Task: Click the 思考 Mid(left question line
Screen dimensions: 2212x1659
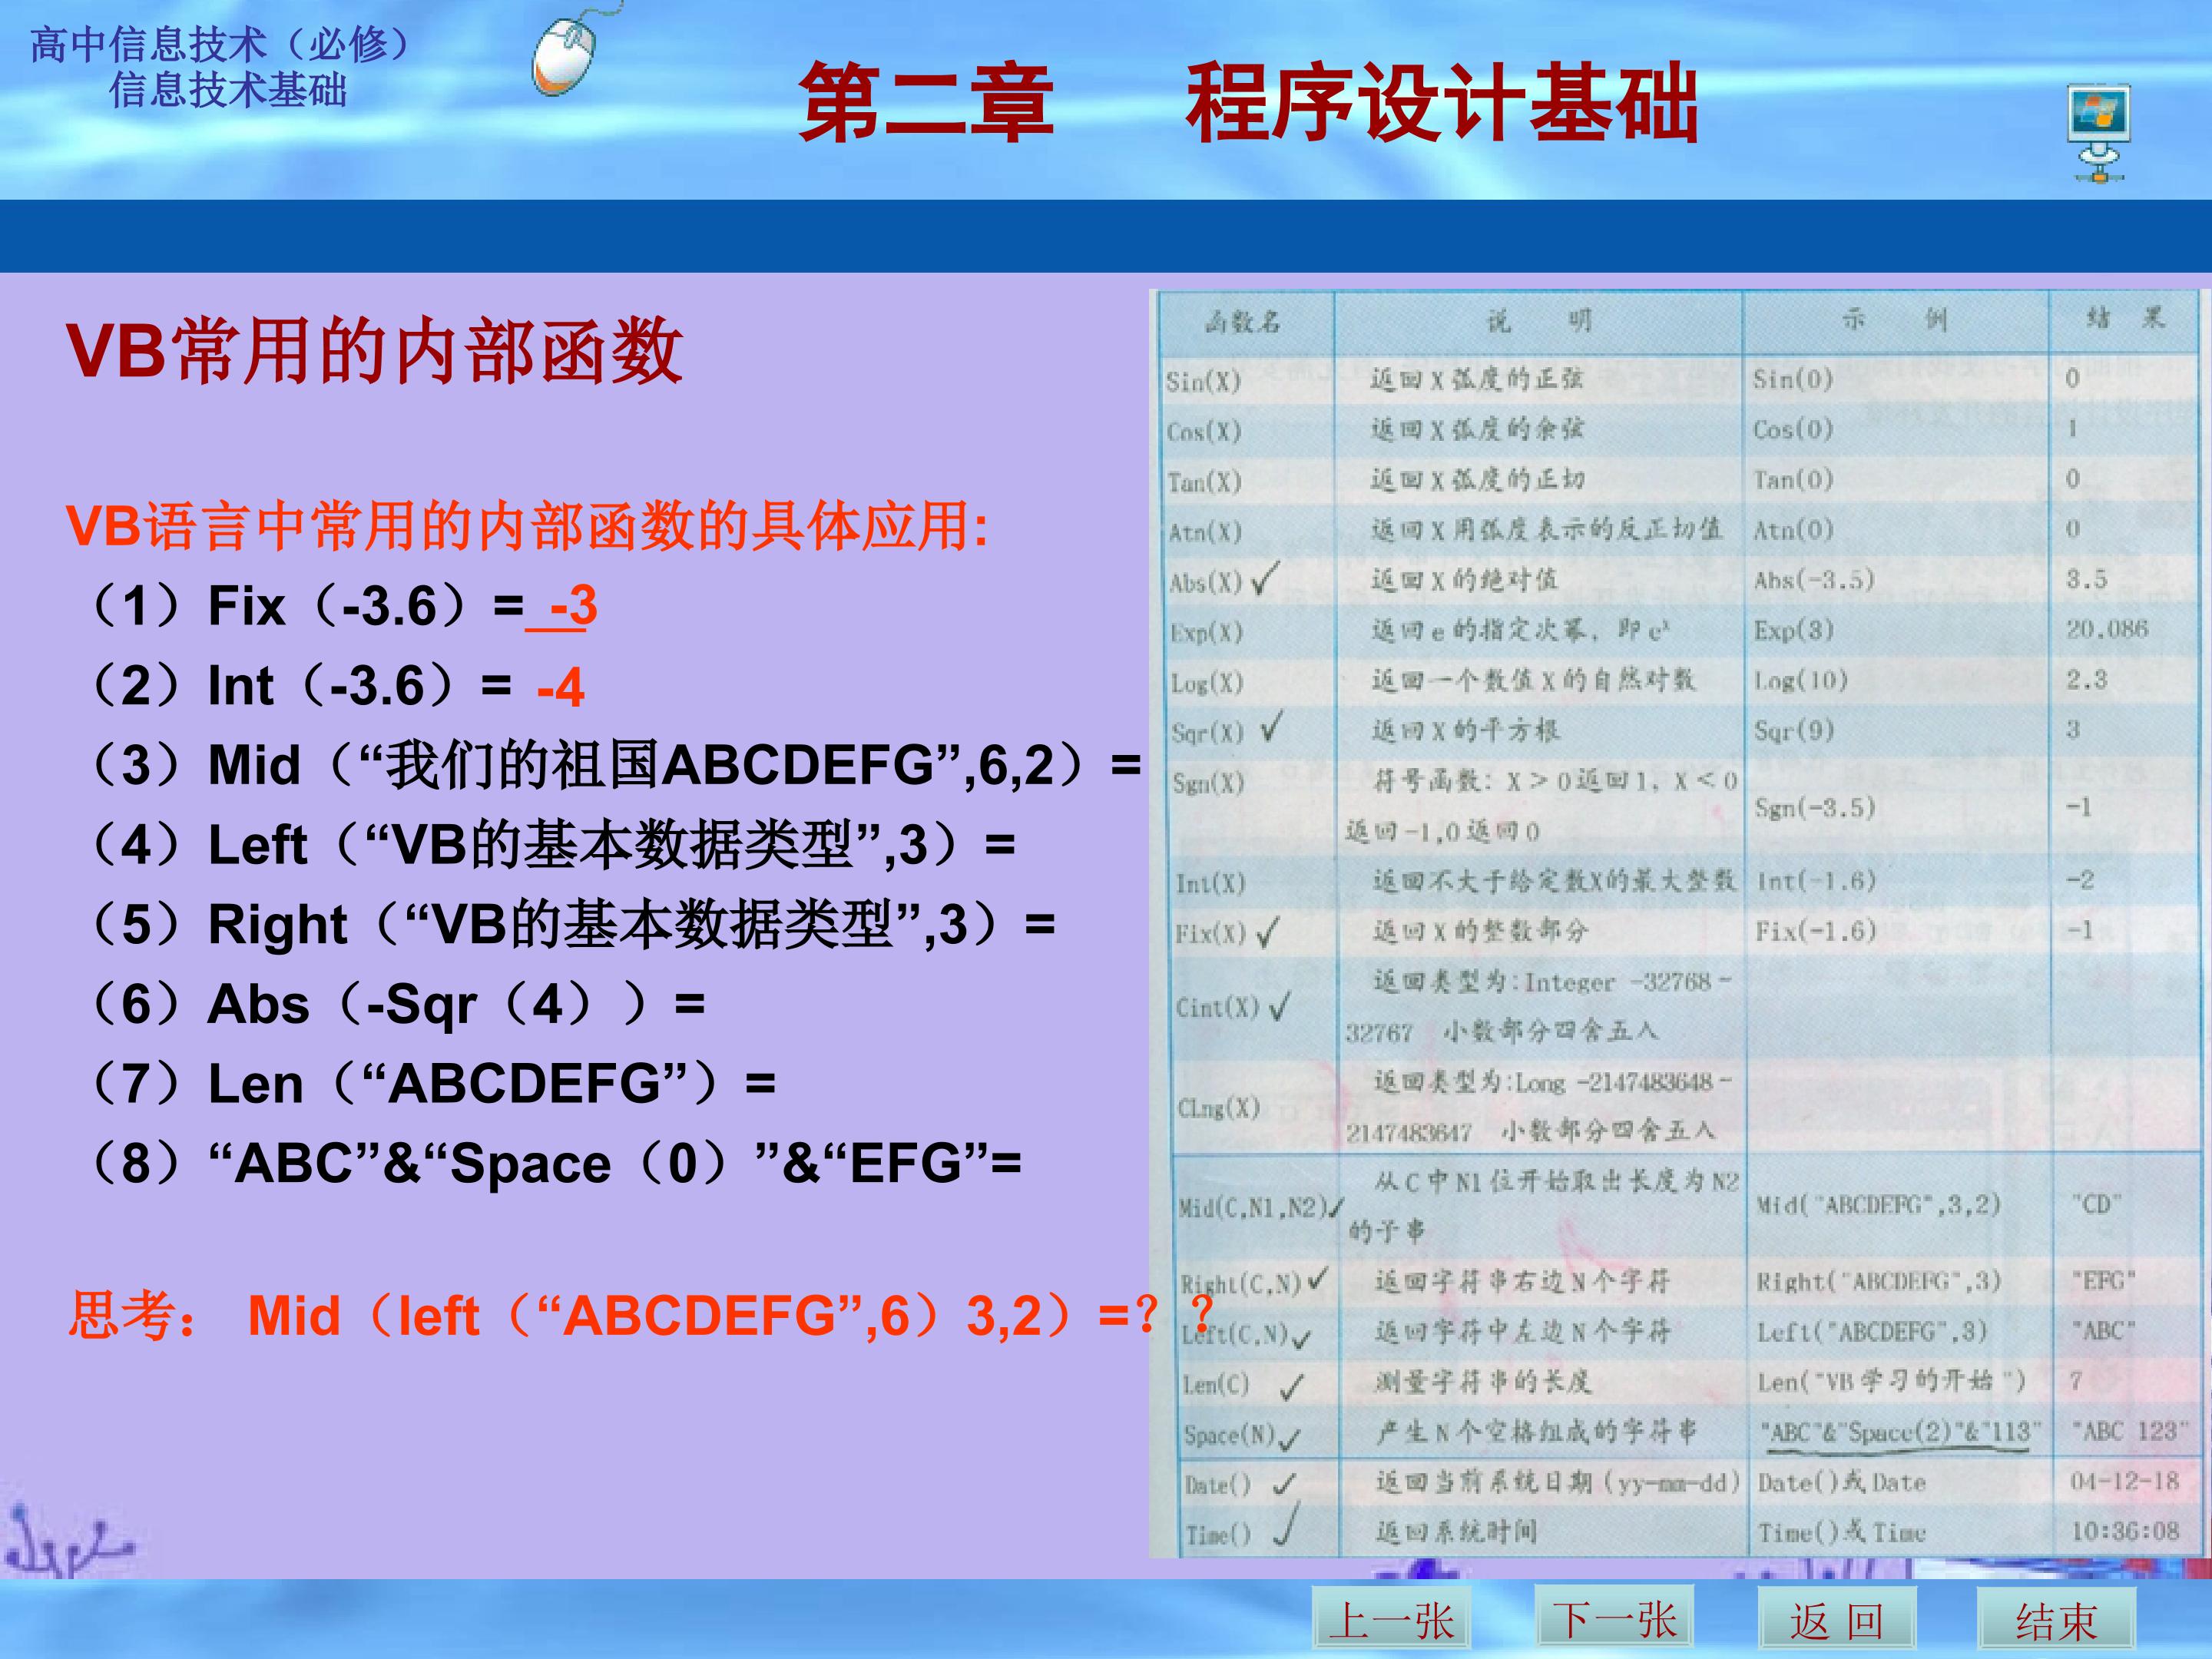Action: point(640,1316)
